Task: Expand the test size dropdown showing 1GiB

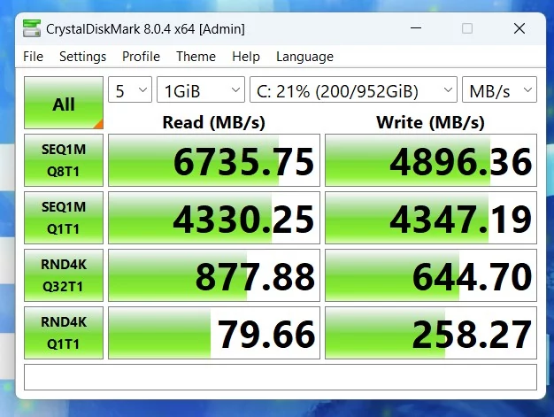Action: (201, 89)
